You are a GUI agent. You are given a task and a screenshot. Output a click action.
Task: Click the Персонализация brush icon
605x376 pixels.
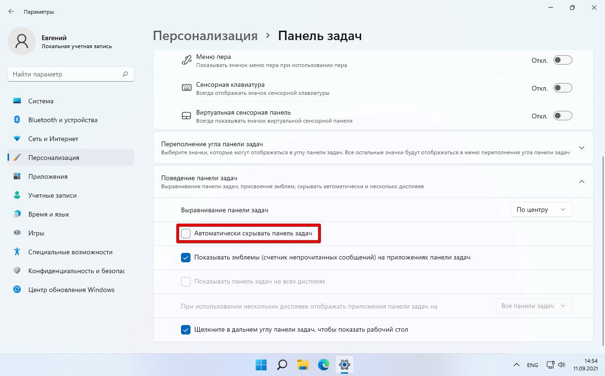(x=17, y=158)
